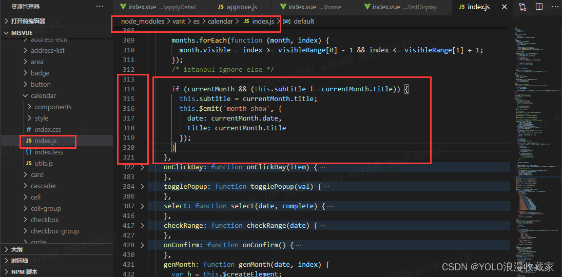The height and width of the screenshot is (277, 562).
Task: Collapse the calendar folder
Action: tap(43, 96)
